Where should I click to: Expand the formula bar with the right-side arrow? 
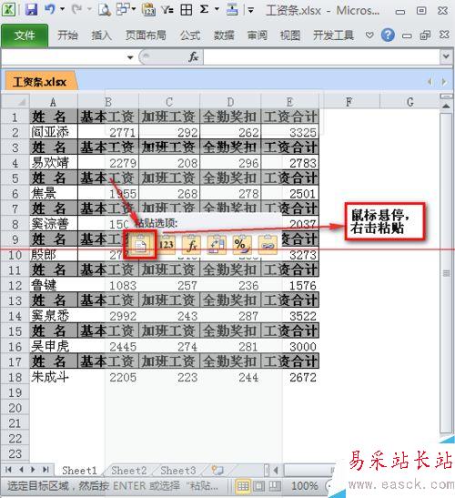click(446, 56)
